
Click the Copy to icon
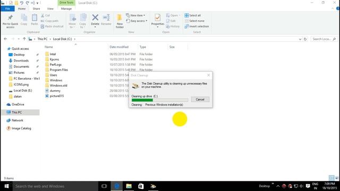[x=83, y=18]
